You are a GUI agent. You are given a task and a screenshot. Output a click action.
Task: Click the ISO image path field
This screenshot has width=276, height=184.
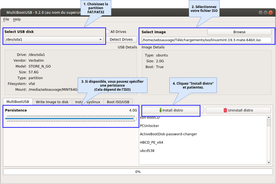tap(207, 40)
